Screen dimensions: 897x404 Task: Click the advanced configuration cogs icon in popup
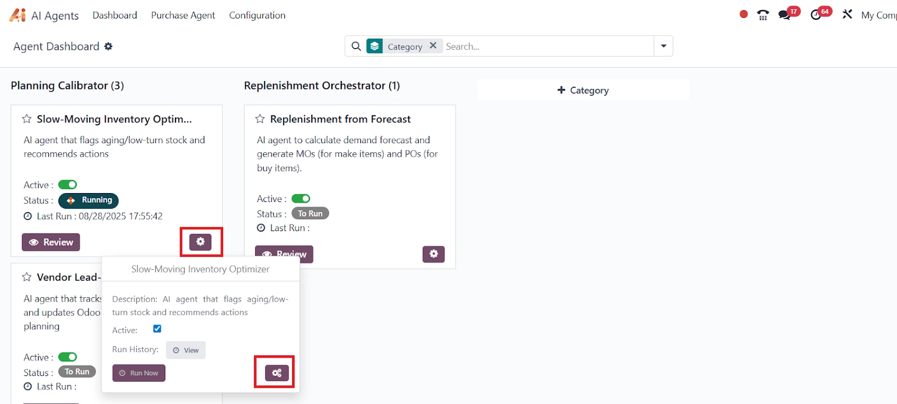[277, 373]
